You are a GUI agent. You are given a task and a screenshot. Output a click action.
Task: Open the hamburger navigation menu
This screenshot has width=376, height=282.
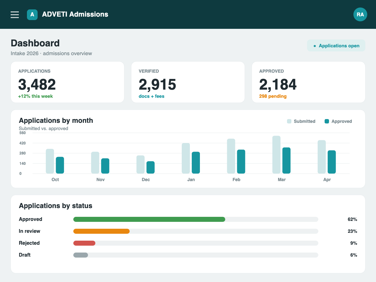click(15, 14)
